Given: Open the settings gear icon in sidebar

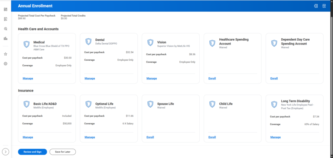Looking at the screenshot, I should pyautogui.click(x=5, y=64).
